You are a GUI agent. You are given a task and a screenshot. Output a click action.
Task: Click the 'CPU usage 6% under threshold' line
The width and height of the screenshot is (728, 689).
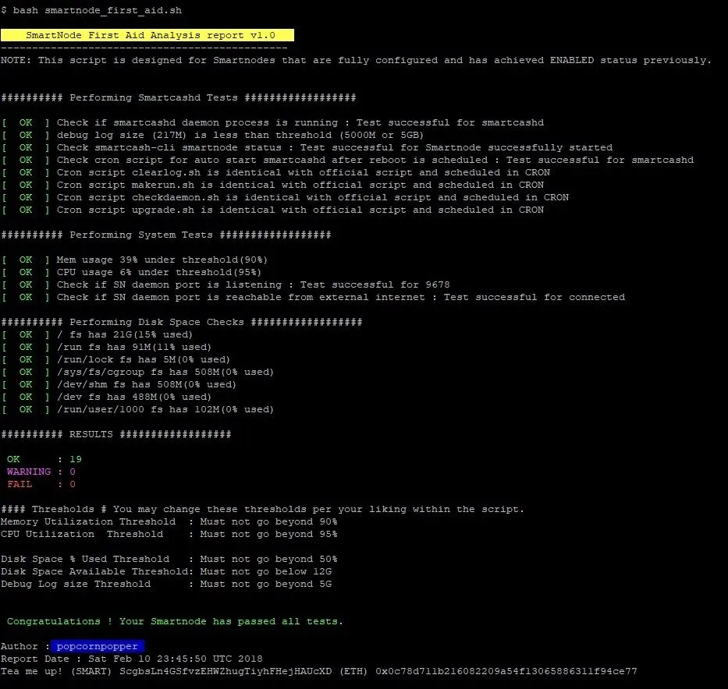point(131,272)
